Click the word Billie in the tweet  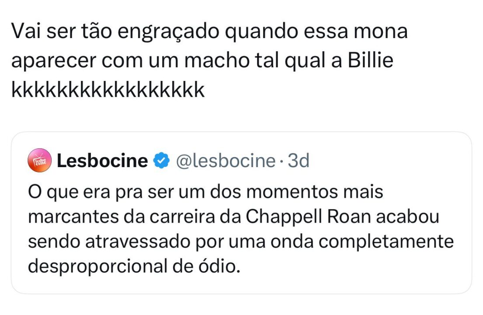point(370,61)
